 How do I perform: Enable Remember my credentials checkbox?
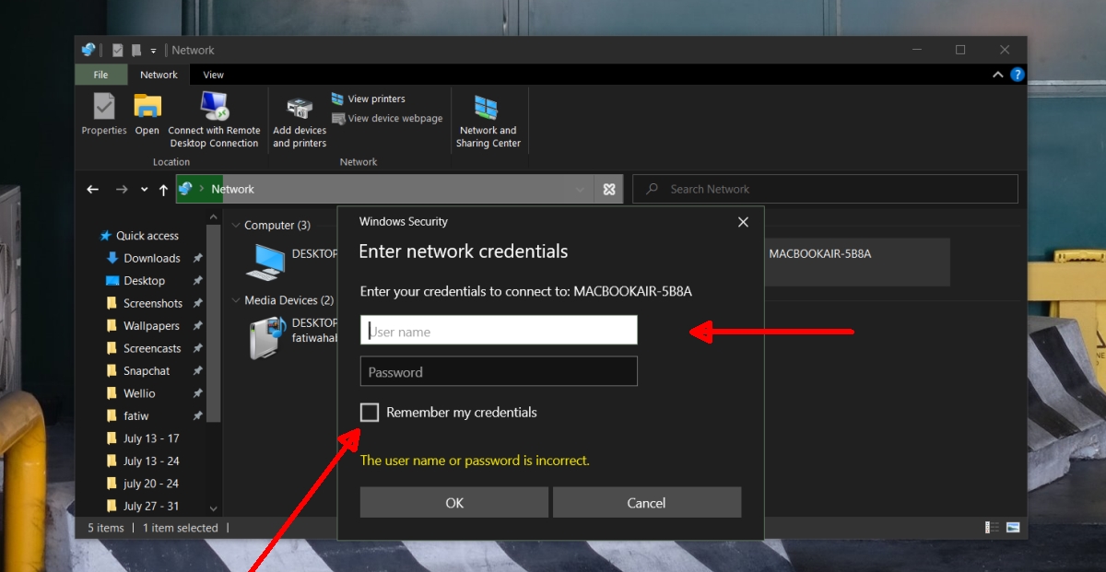(x=370, y=413)
